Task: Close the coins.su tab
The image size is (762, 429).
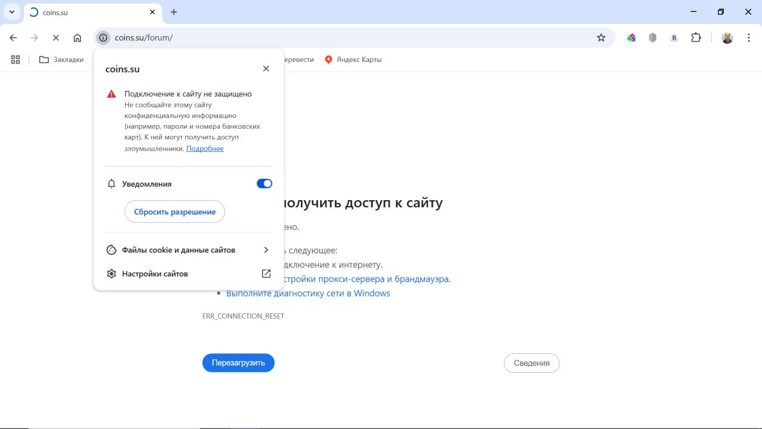Action: tap(152, 12)
